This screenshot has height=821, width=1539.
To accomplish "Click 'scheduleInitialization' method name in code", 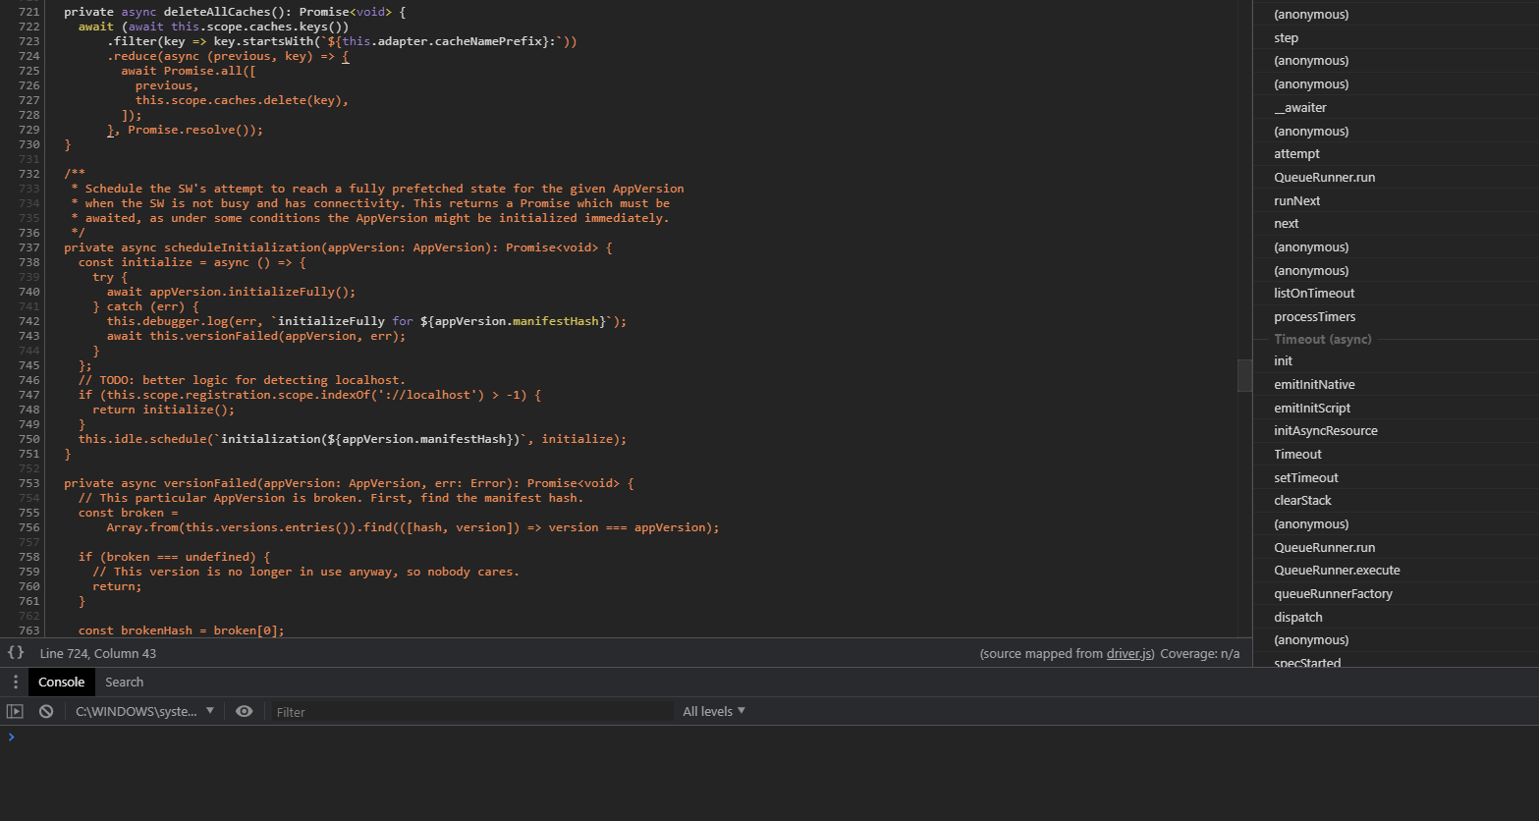I will point(243,247).
